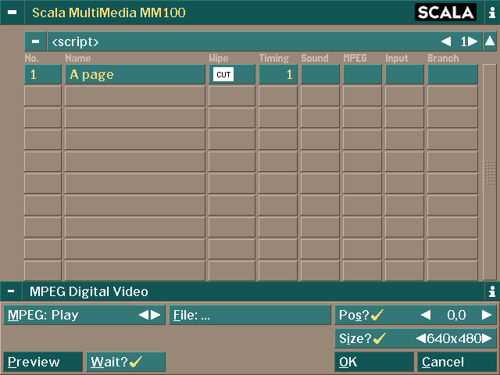Select the 'A page' name in the script
Screen dimensions: 500x375
134,75
